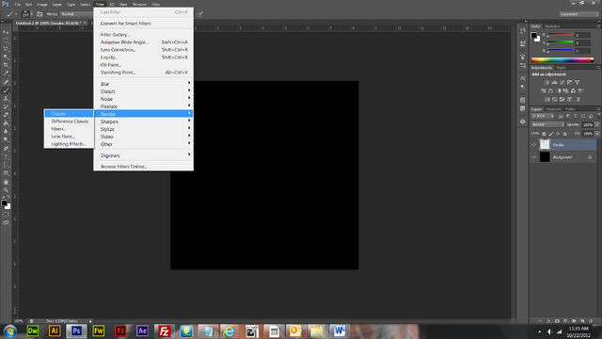Open the After Effects taskbar icon
This screenshot has width=602, height=339.
(142, 331)
